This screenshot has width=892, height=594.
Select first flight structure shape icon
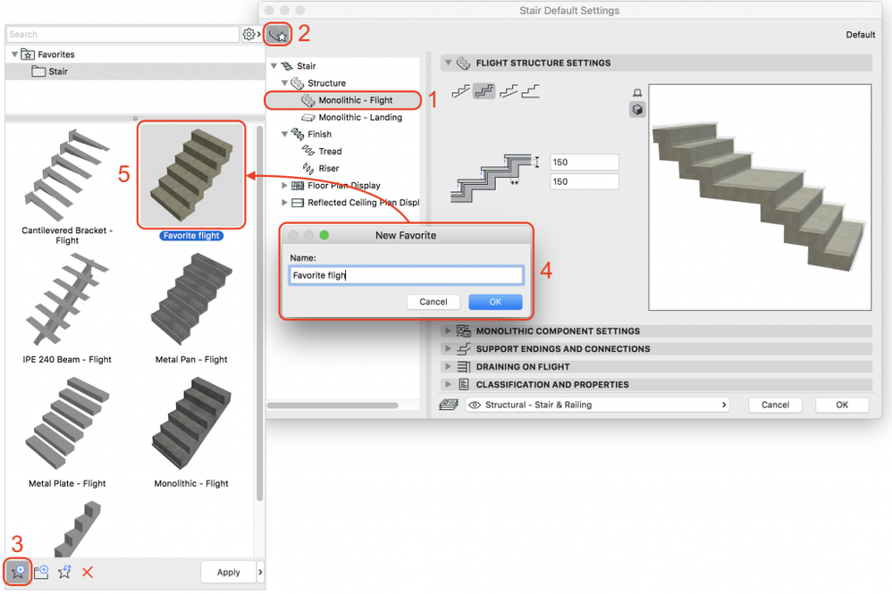point(460,91)
